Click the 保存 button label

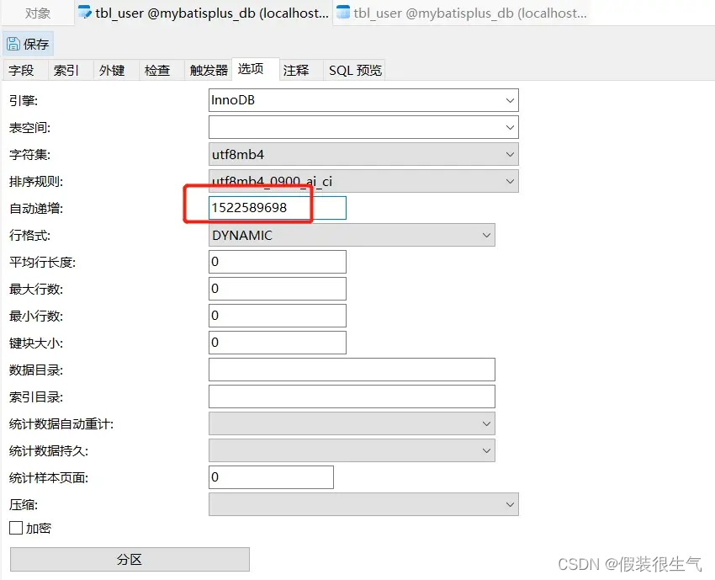click(x=36, y=45)
